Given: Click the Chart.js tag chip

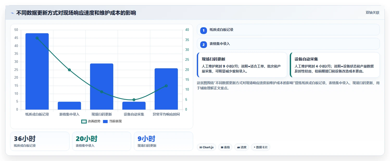Looking at the screenshot, I should tap(206, 147).
